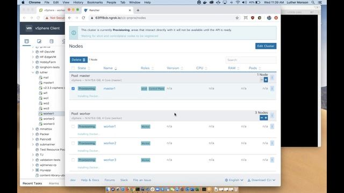Open Storage view icon in vSphere
Screen dimensions: 344x193
(52, 41)
